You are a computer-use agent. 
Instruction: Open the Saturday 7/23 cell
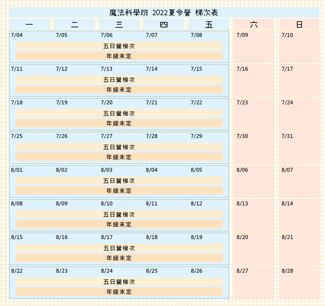point(254,114)
